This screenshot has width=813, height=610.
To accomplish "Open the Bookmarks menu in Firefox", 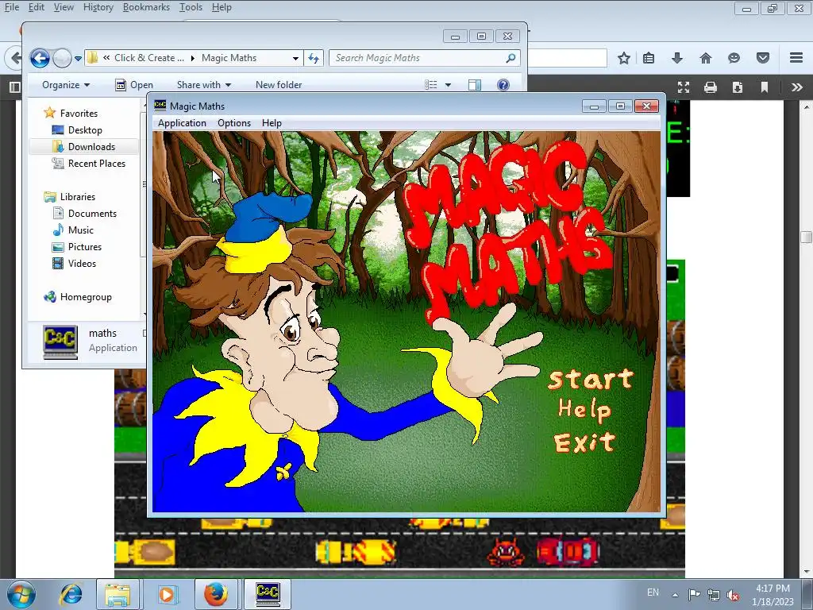I will click(x=146, y=7).
